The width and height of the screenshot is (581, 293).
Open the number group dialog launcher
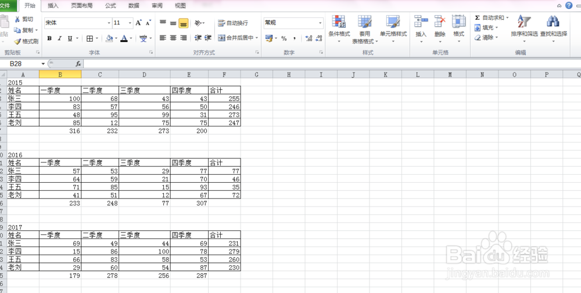[x=321, y=53]
